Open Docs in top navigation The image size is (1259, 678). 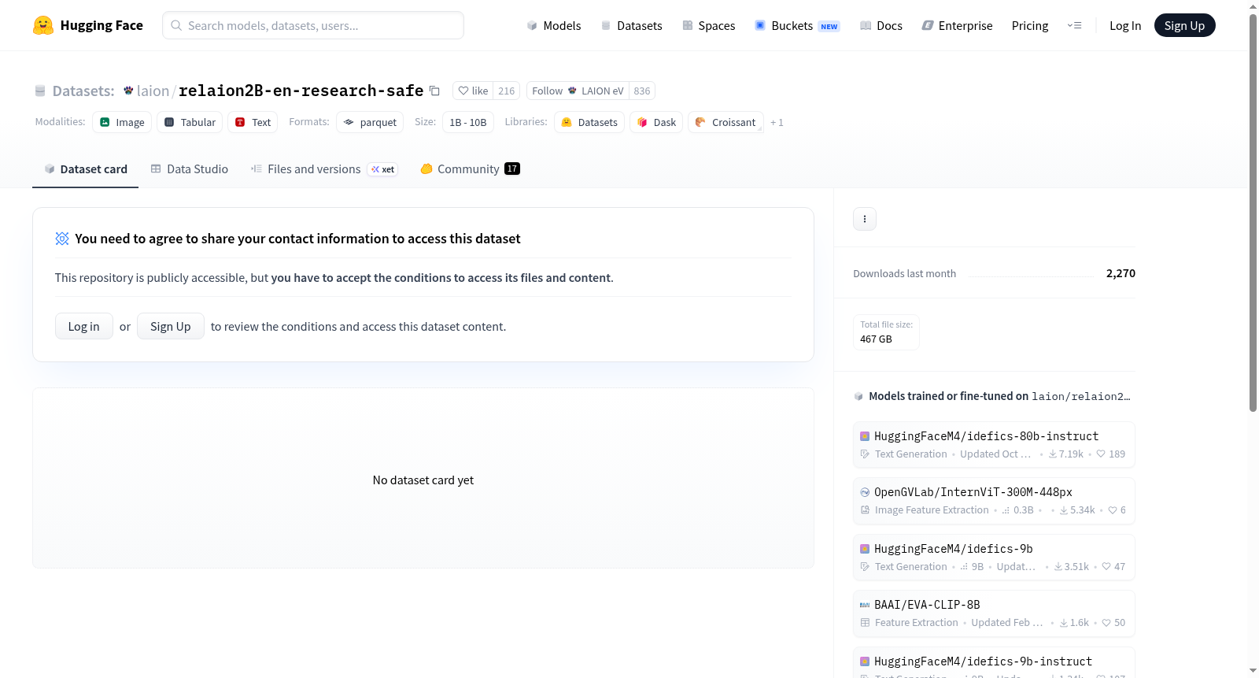[x=881, y=25]
